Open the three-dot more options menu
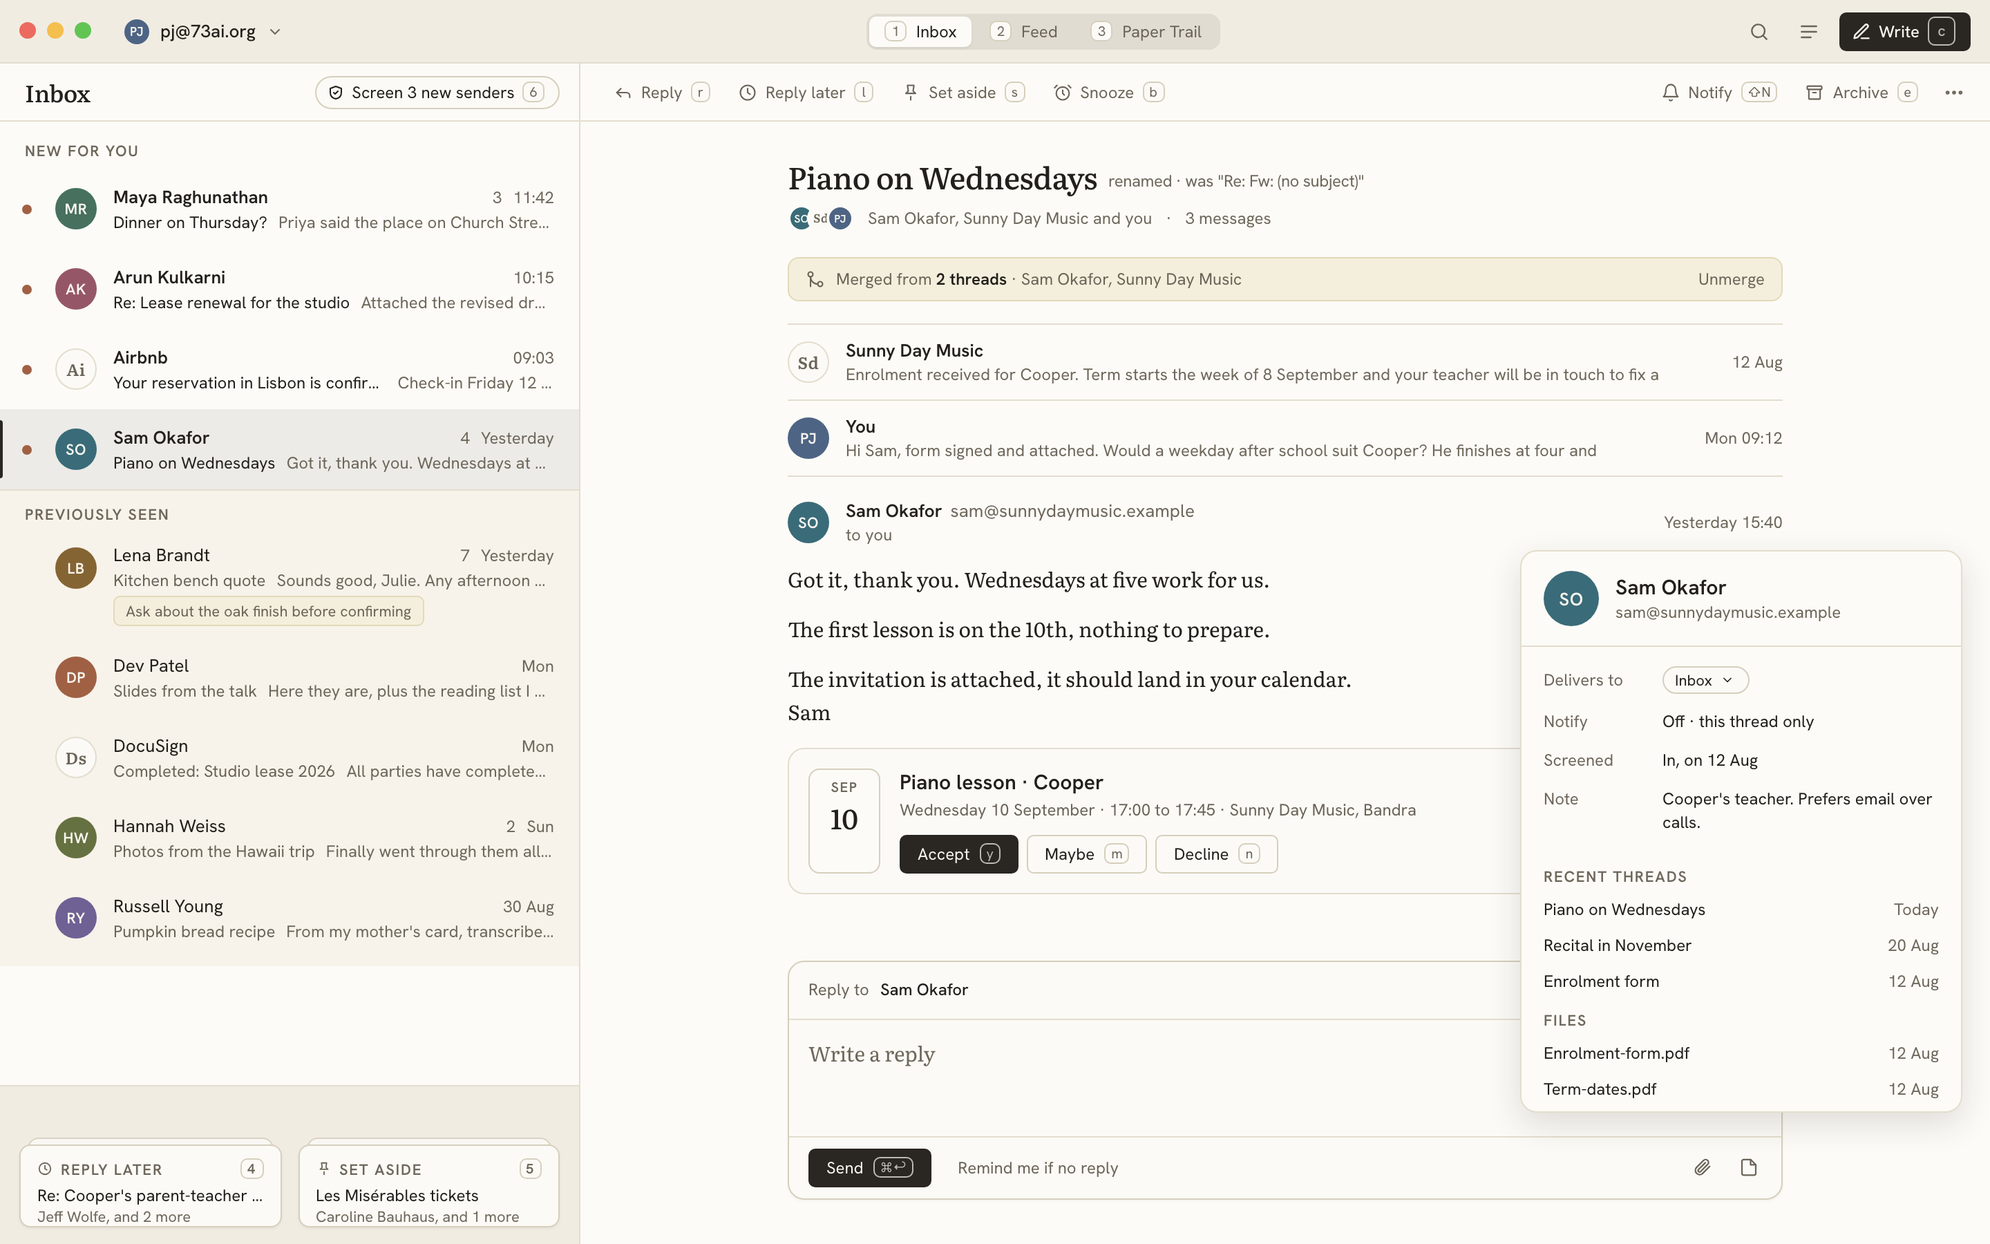This screenshot has width=1990, height=1244. [x=1954, y=92]
